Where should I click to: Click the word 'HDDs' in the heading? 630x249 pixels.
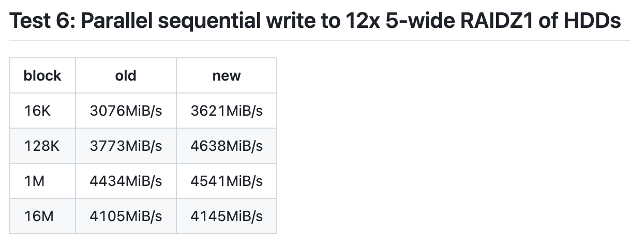pos(594,21)
